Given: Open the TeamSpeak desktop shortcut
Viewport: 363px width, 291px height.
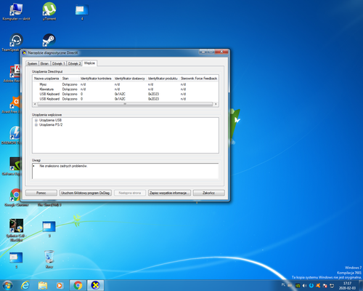Looking at the screenshot, I should tap(15, 42).
